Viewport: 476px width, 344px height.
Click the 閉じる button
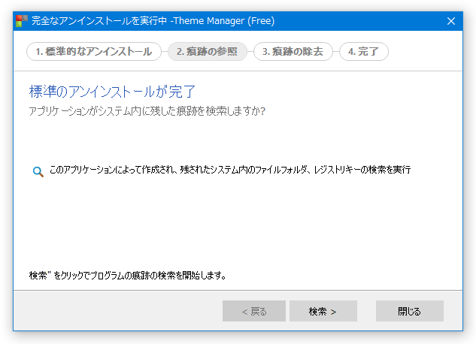coord(410,311)
